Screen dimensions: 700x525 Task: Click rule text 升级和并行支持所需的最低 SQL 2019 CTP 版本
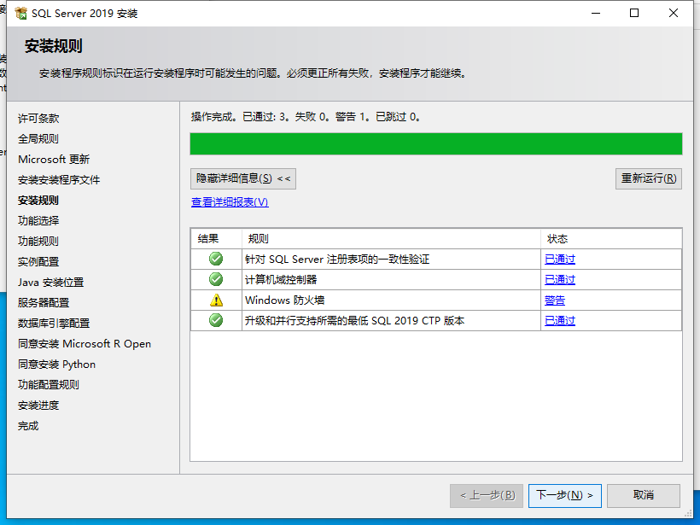pos(355,321)
